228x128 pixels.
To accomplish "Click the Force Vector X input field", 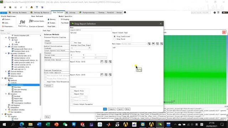I will pos(77,58).
